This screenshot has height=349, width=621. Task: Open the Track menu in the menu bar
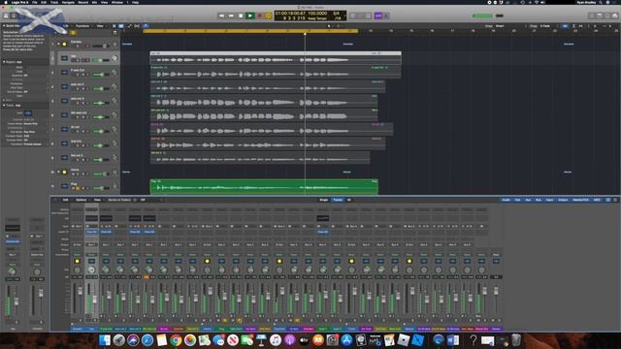(x=54, y=2)
